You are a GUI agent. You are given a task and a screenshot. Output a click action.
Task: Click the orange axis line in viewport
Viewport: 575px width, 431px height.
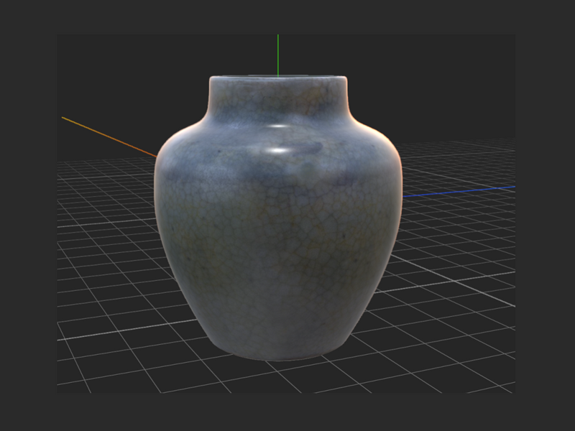(109, 137)
